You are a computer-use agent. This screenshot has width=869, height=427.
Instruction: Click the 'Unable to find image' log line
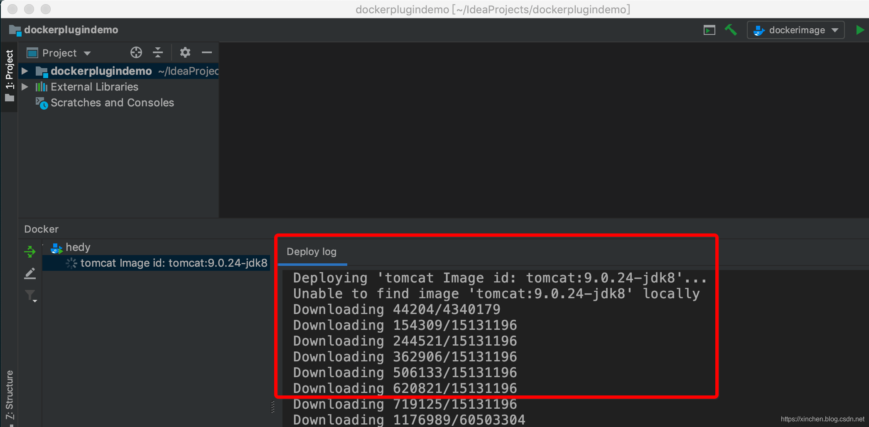(496, 294)
